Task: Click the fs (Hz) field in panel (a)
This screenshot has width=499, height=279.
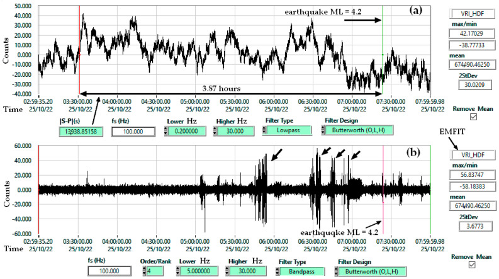Action: tap(133, 132)
